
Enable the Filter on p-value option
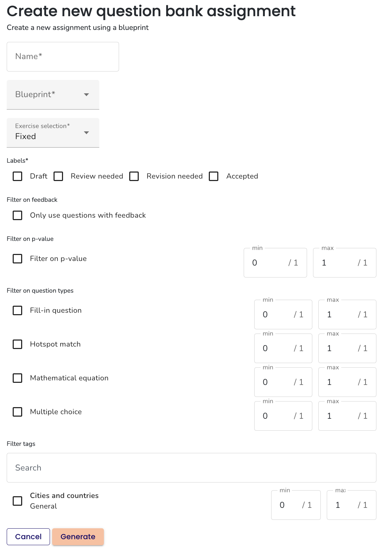click(x=17, y=259)
